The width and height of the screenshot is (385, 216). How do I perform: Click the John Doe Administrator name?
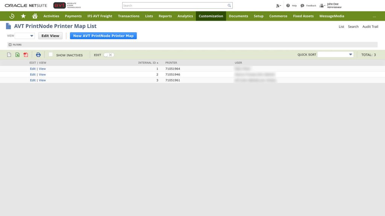click(334, 5)
